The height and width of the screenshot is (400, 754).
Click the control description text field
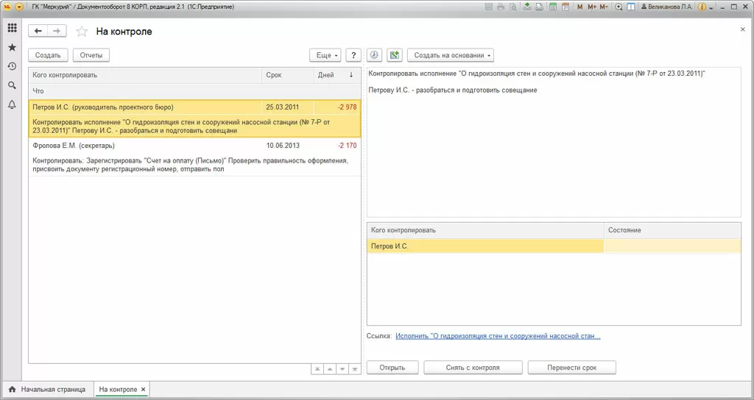coord(554,142)
